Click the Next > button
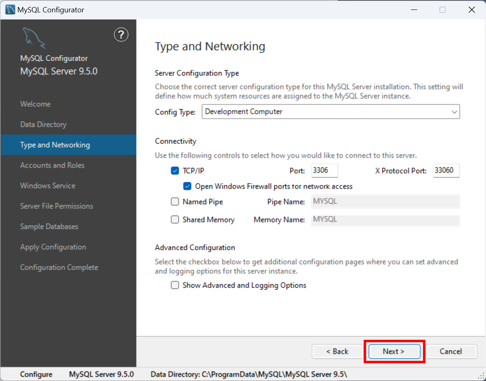Screen dimensions: 486x381 point(394,351)
